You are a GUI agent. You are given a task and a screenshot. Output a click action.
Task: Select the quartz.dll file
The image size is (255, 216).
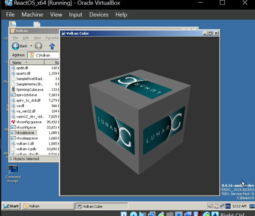[23, 73]
